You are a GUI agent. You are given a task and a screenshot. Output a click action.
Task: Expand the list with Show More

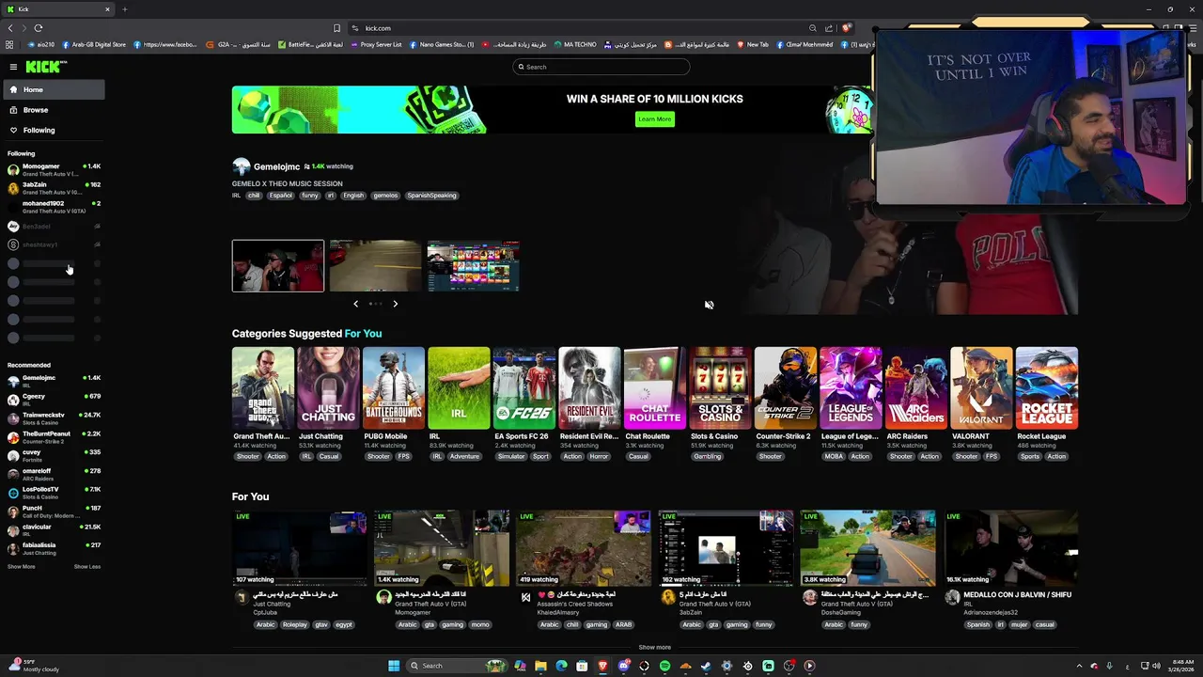(21, 567)
